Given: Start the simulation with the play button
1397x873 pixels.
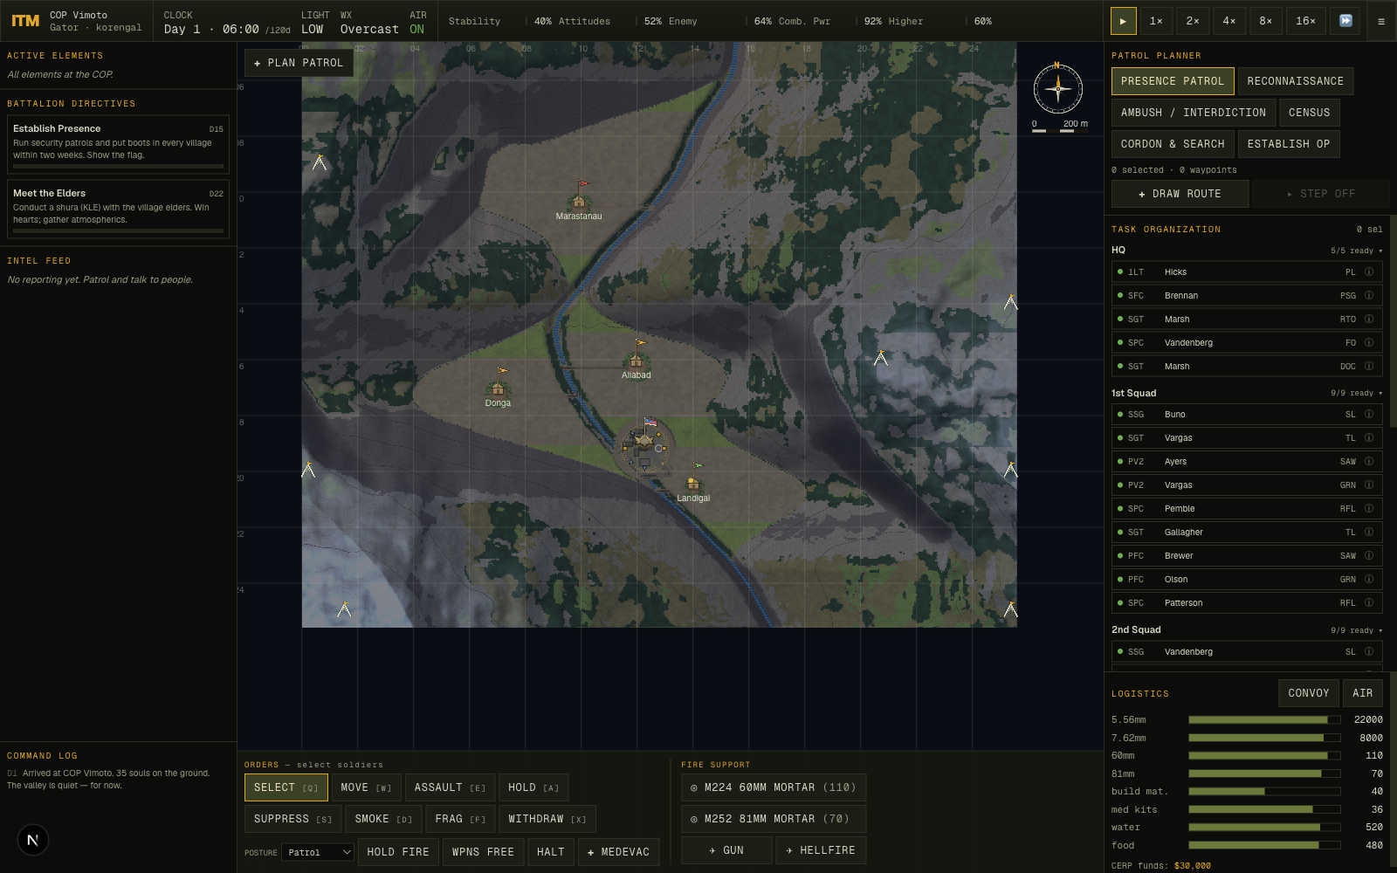Looking at the screenshot, I should [1123, 21].
